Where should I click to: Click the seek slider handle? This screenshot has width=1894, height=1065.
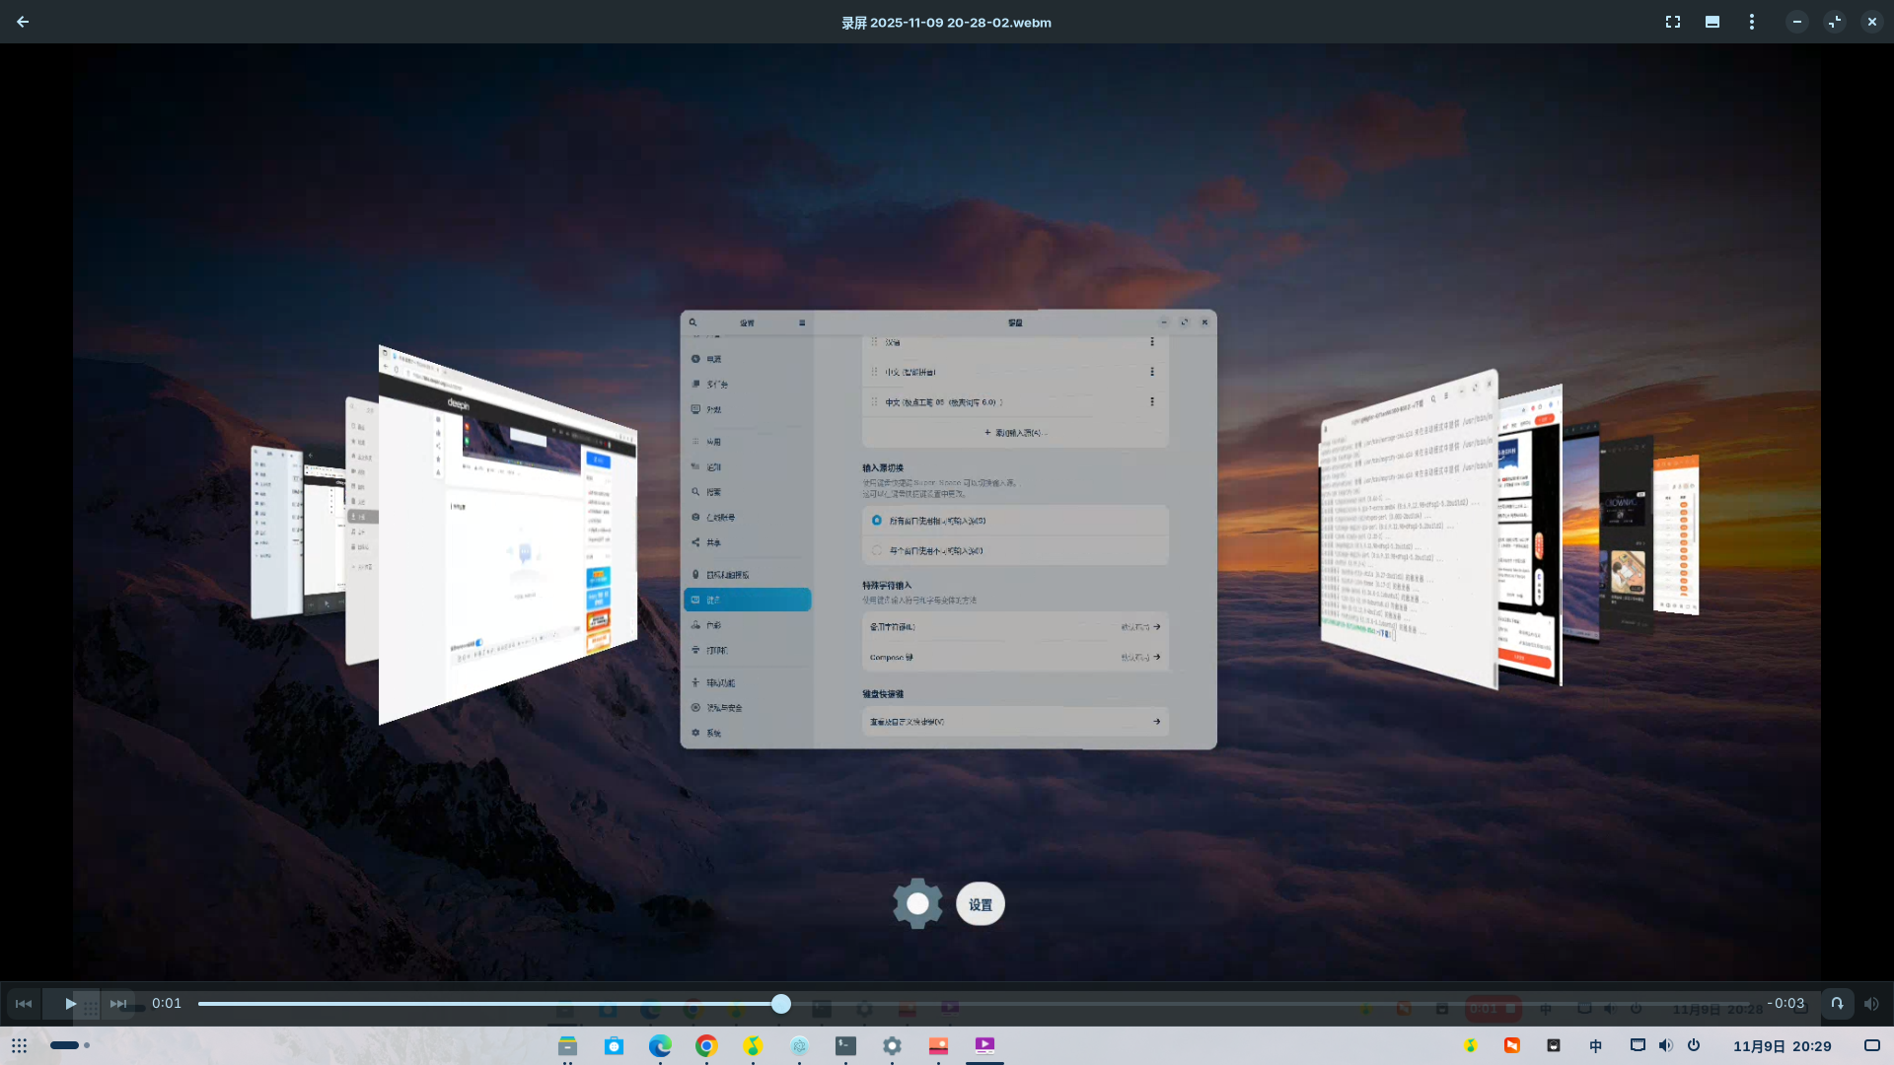coord(781,1004)
